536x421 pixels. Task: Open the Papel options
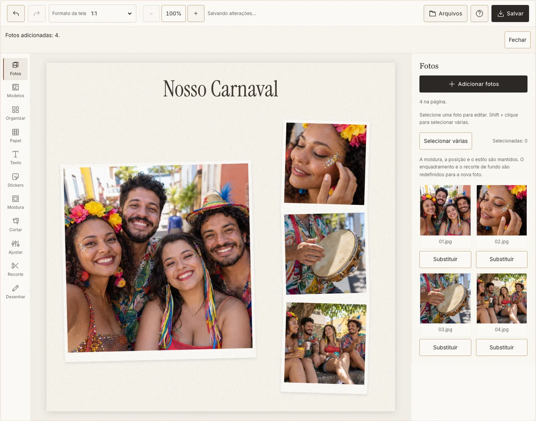[x=15, y=136]
